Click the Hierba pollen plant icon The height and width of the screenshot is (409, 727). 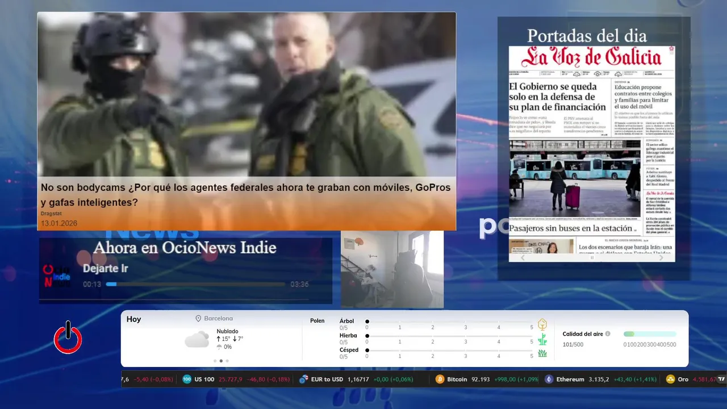pyautogui.click(x=542, y=339)
